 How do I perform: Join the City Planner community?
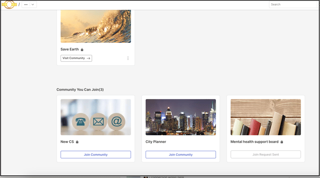click(180, 155)
